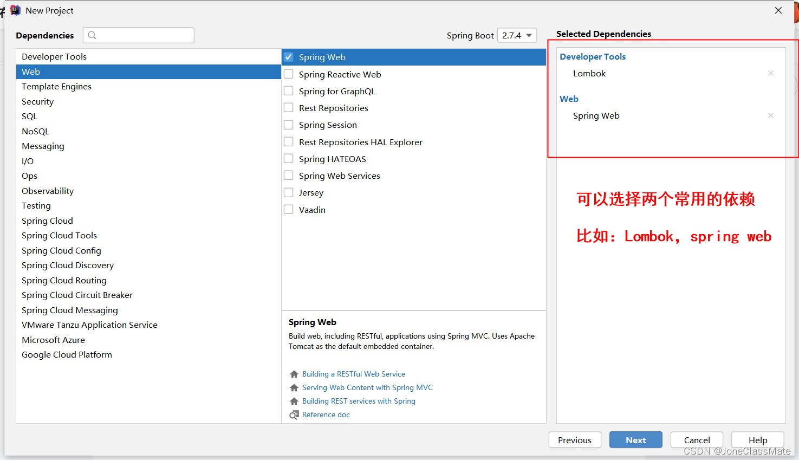Click the search magnifier icon in Dependencies field
The image size is (799, 460).
tap(92, 35)
